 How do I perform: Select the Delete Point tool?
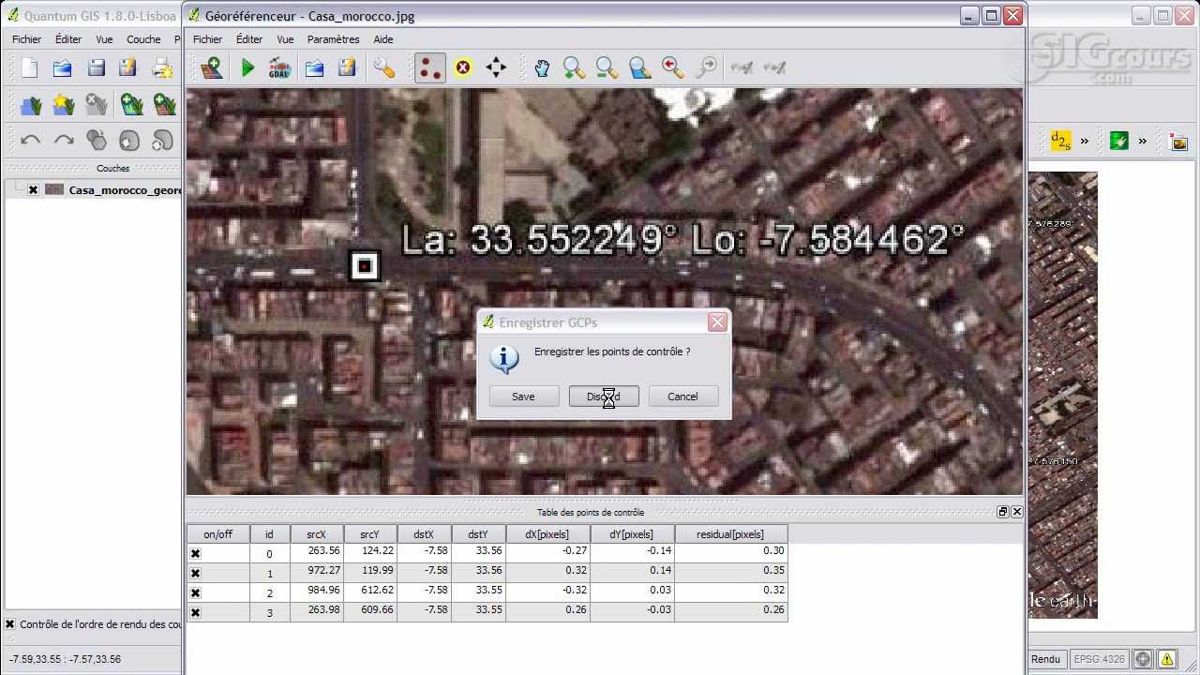463,67
